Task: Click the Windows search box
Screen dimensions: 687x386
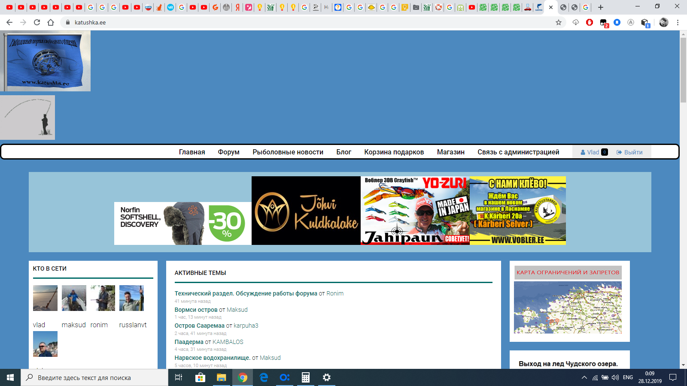Action: [x=94, y=377]
